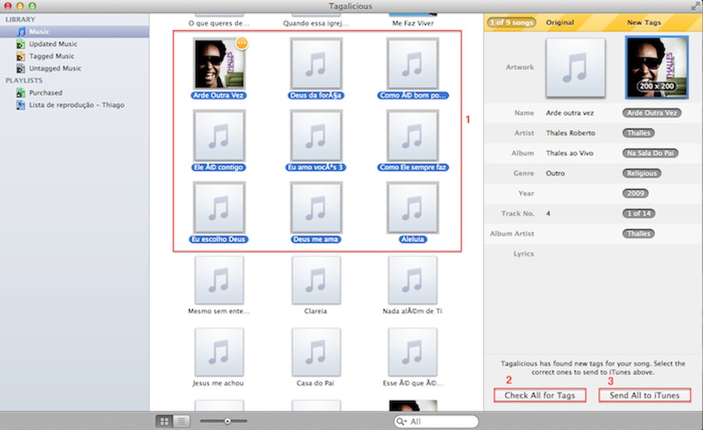703x430 pixels.
Task: Click the LIBRARY section header
Action: (20, 19)
